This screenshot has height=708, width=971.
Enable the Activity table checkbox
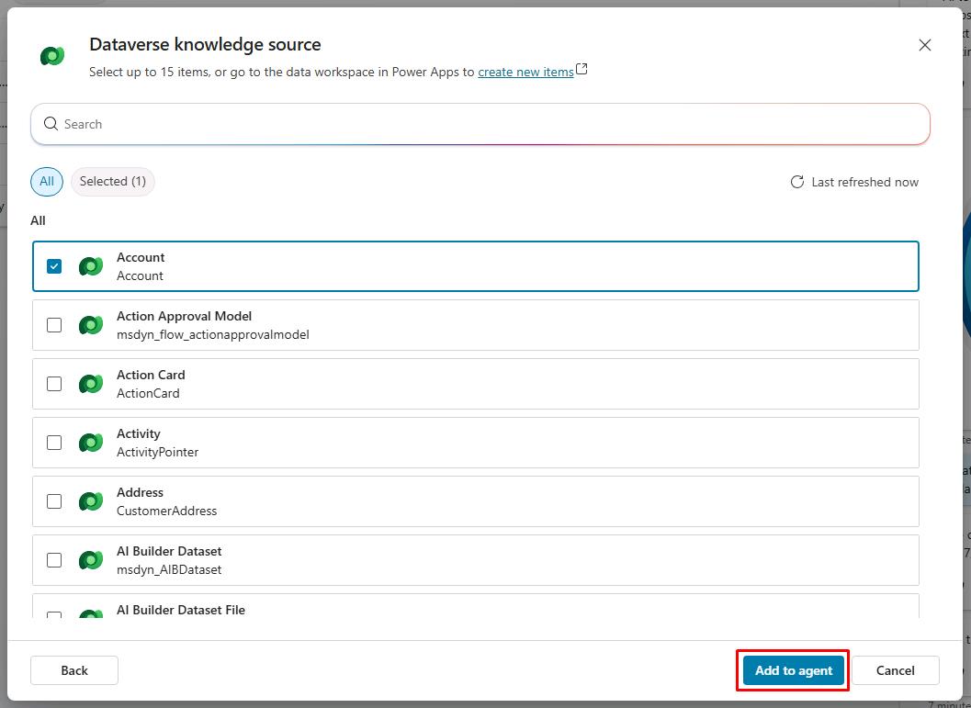(54, 443)
